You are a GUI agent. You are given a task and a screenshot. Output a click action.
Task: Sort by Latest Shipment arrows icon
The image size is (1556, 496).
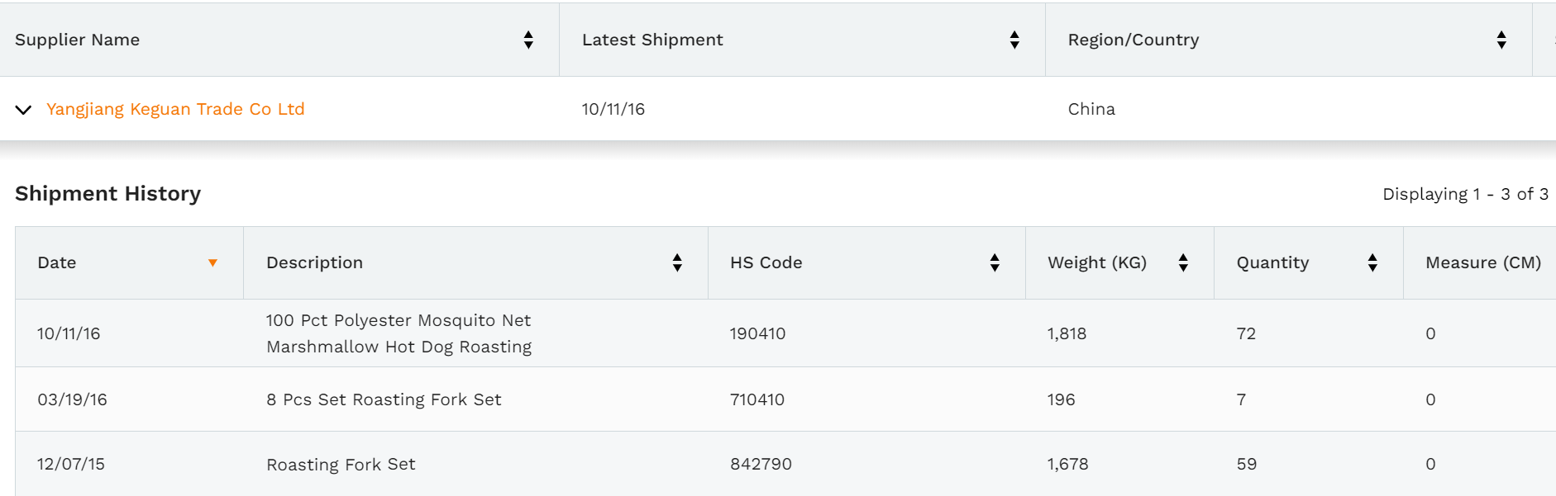pos(1014,40)
